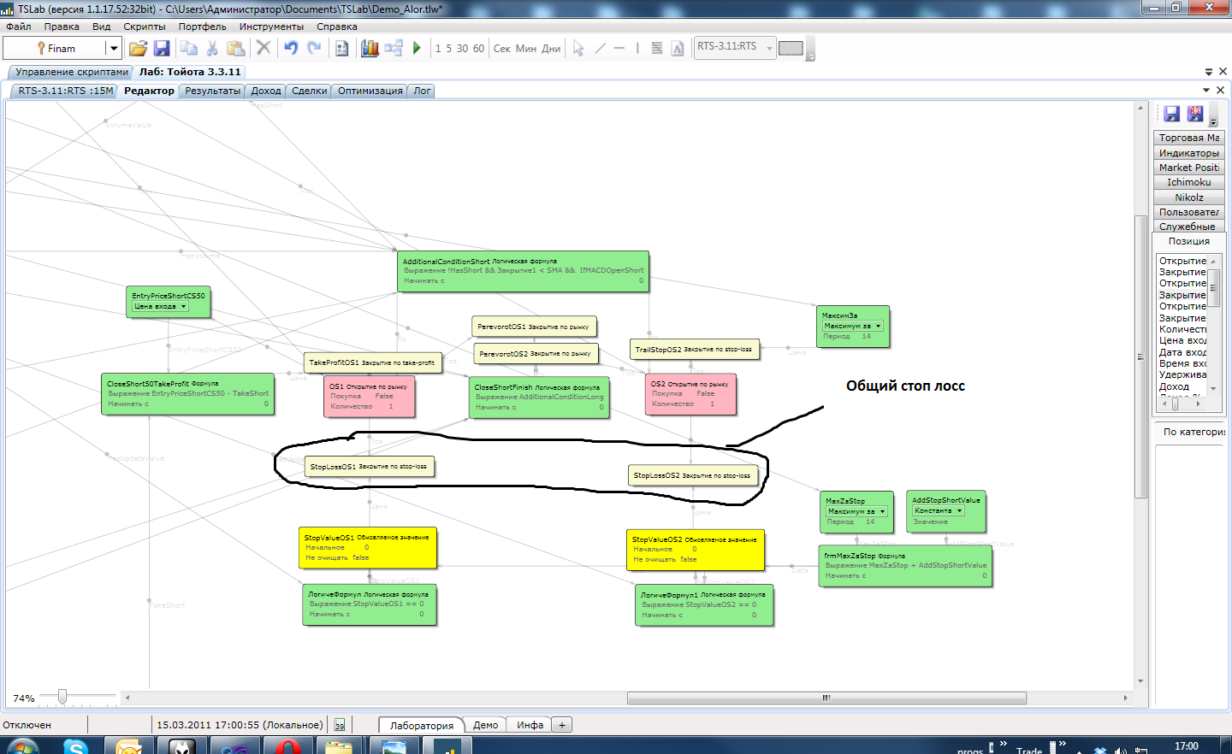Set the 5 minute interval button

(449, 49)
